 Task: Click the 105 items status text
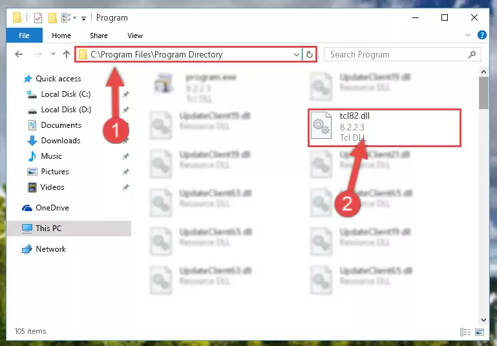(30, 331)
